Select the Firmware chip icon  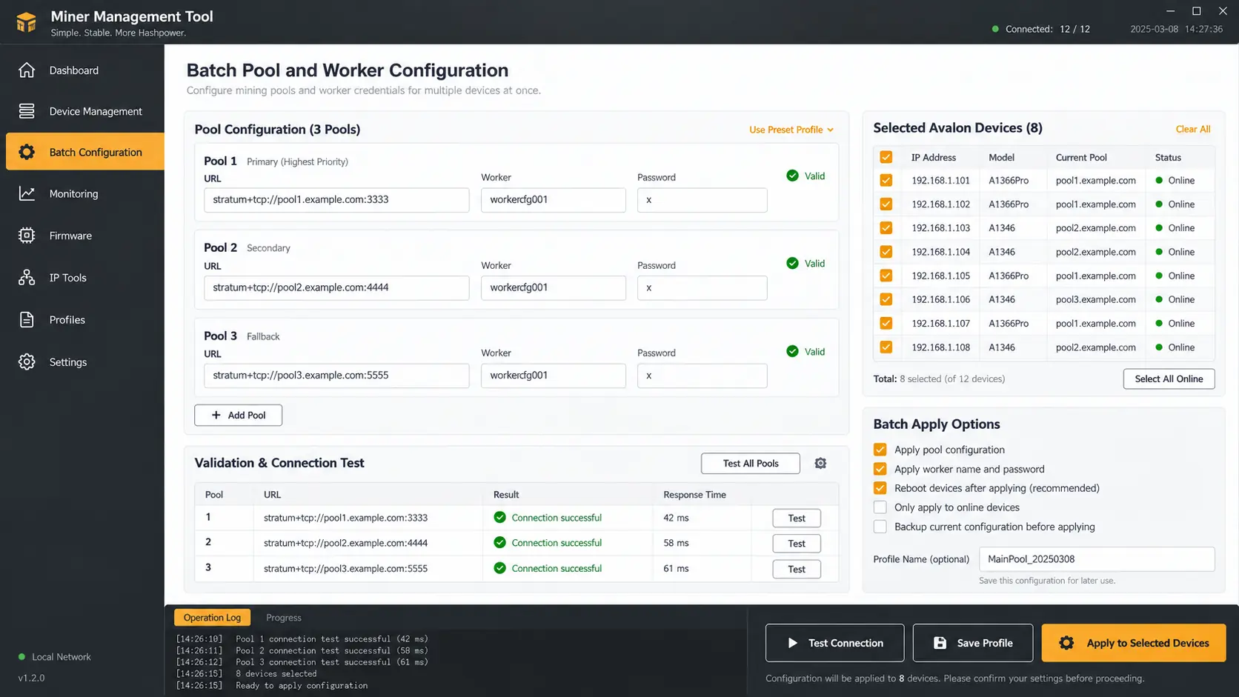click(x=27, y=236)
